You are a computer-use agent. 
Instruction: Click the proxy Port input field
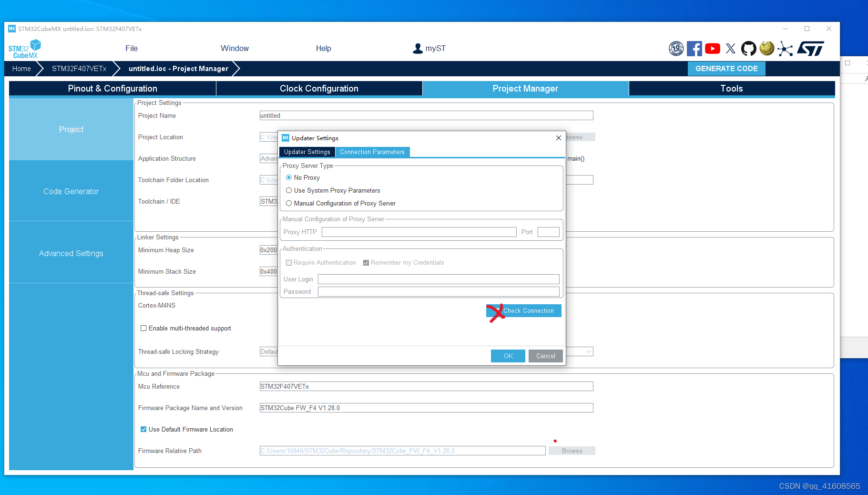tap(549, 232)
